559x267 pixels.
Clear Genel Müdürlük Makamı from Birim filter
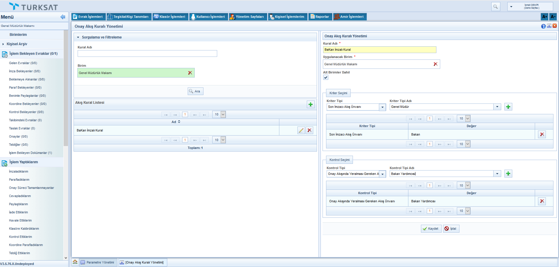point(190,73)
